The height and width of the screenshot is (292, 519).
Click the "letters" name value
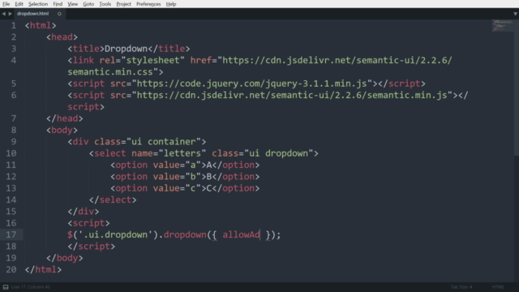click(x=182, y=153)
